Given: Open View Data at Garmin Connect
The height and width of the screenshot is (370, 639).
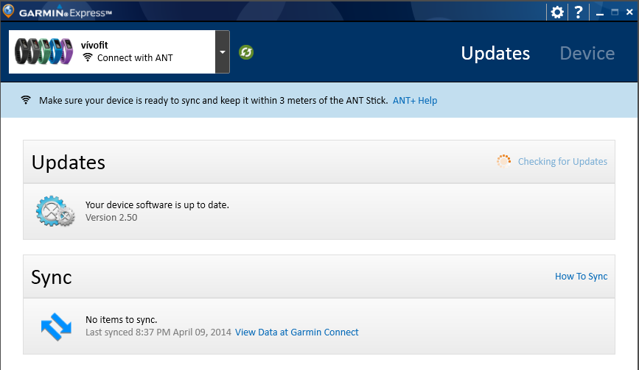Looking at the screenshot, I should 297,332.
